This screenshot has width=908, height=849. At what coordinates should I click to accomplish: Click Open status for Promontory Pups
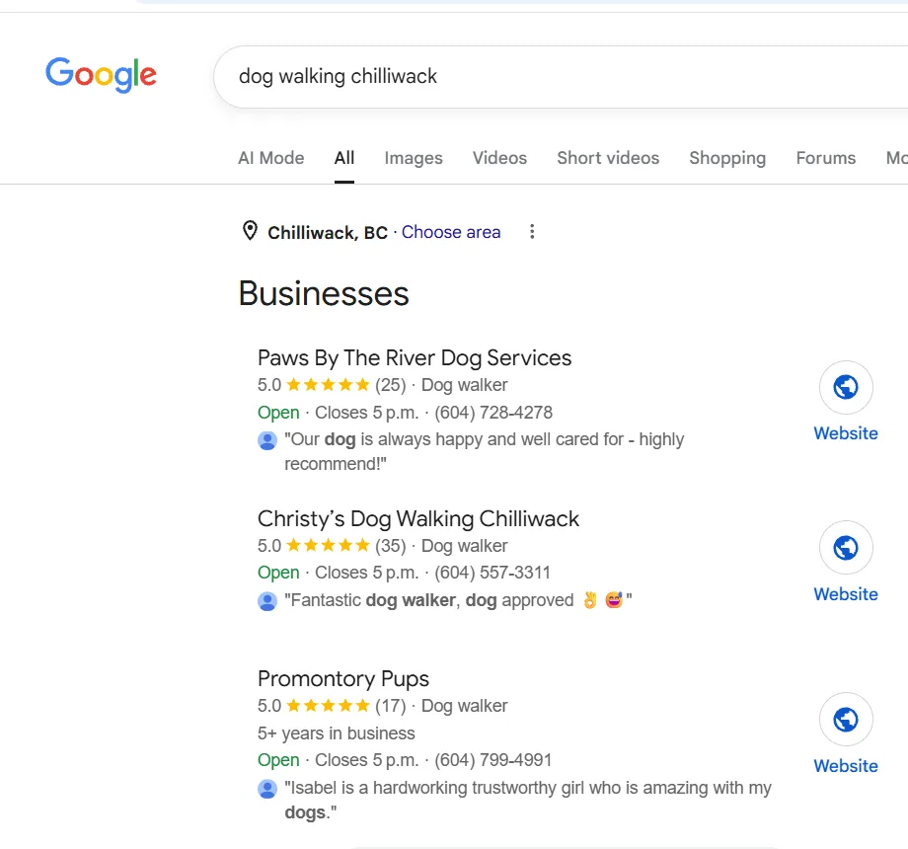pos(278,760)
